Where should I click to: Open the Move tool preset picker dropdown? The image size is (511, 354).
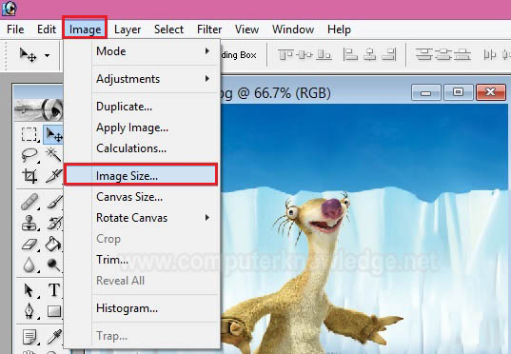coord(48,55)
